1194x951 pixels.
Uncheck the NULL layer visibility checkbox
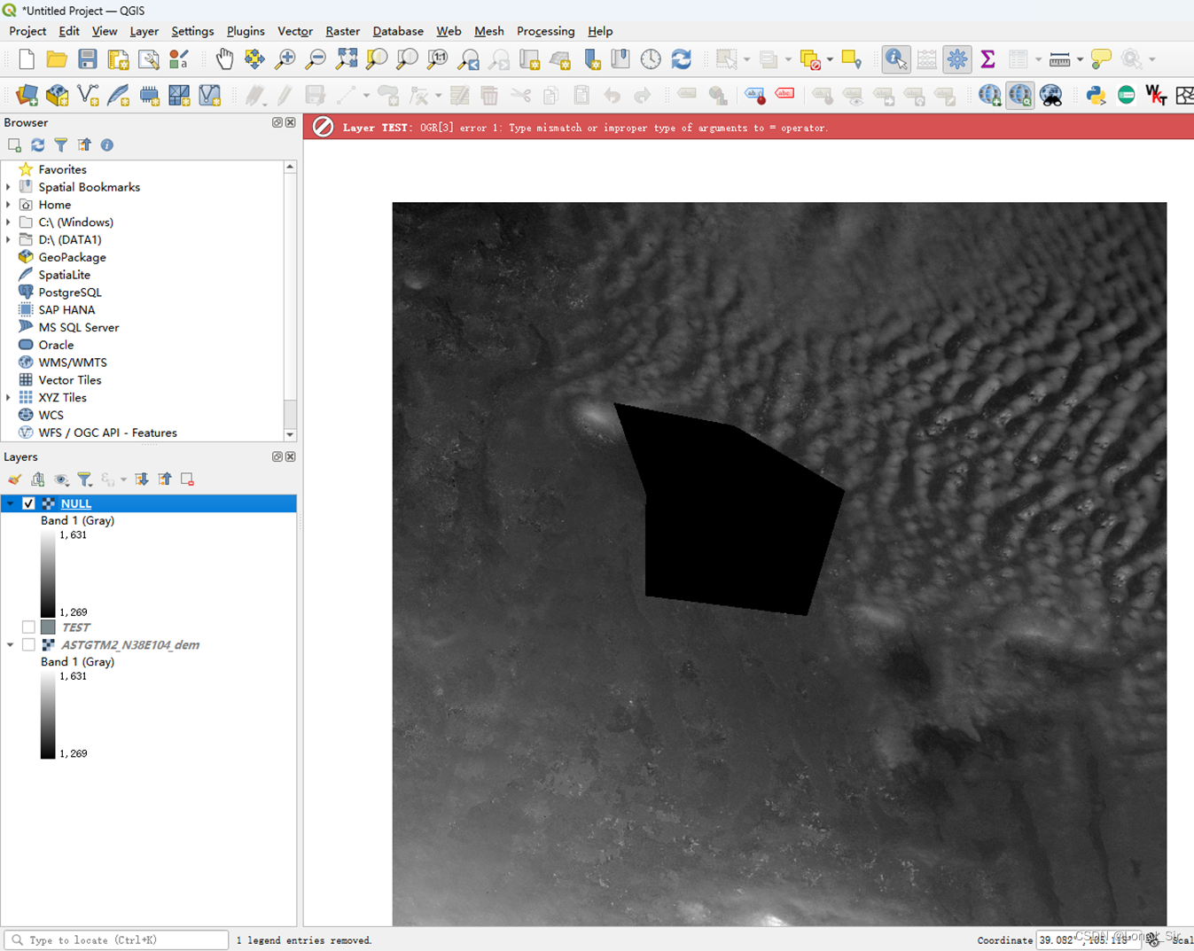pyautogui.click(x=28, y=503)
